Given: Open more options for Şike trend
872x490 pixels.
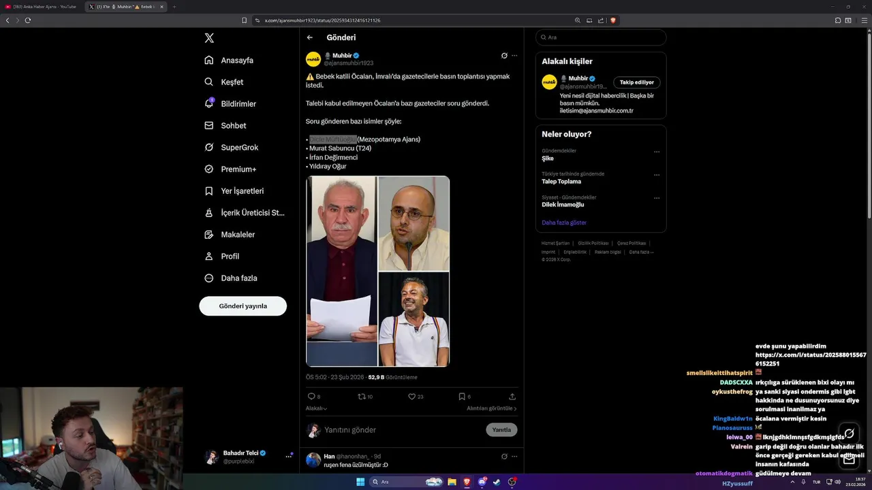Looking at the screenshot, I should (657, 152).
